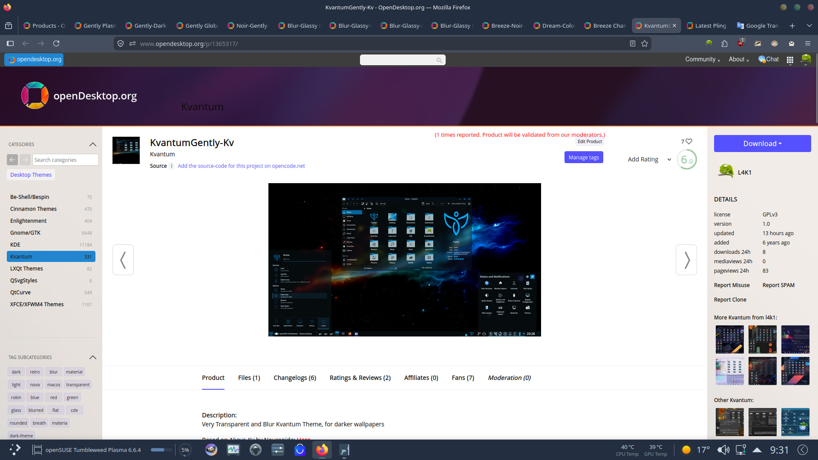Viewport: 818px width, 460px height.
Task: Open the extensions puzzle icon
Action: [x=724, y=43]
